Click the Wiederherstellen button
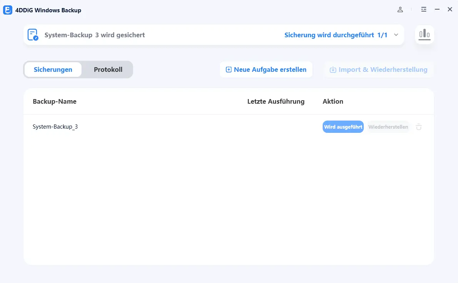This screenshot has height=283, width=458. [388, 127]
